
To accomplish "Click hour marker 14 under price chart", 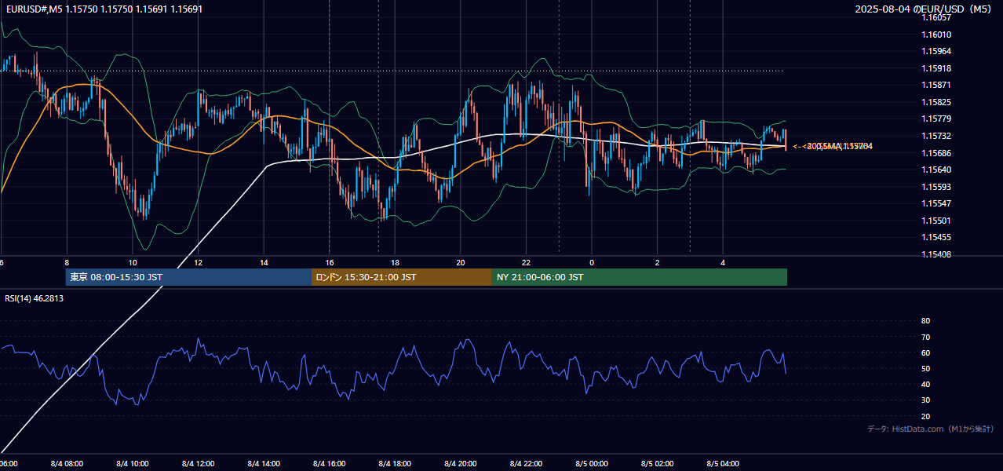I will 264,263.
